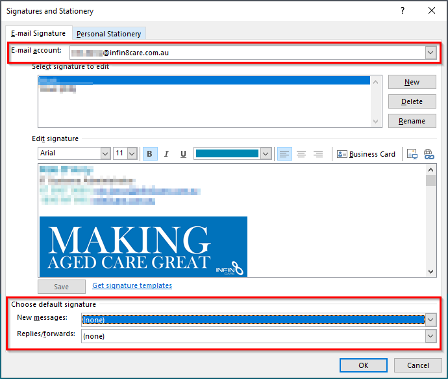Switch to Personal Stationery tab
Image resolution: width=448 pixels, height=379 pixels.
108,34
